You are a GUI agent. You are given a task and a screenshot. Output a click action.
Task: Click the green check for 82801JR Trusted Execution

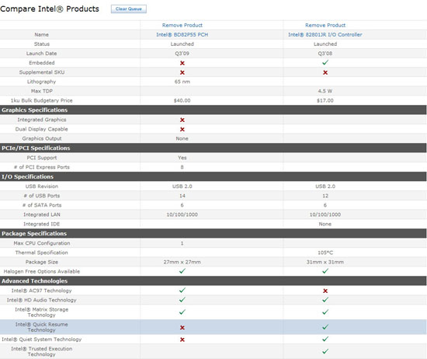(x=325, y=351)
